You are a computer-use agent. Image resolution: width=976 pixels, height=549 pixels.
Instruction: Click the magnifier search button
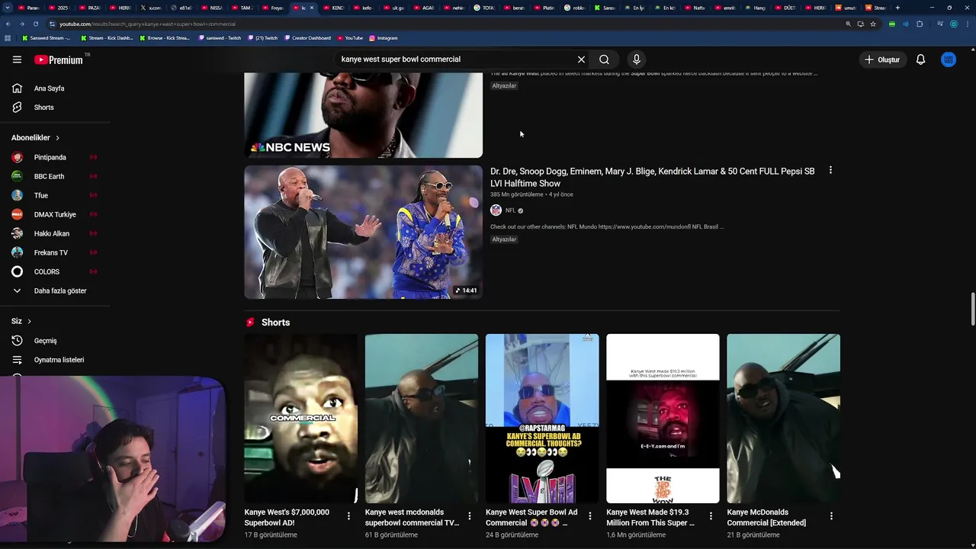pos(604,59)
